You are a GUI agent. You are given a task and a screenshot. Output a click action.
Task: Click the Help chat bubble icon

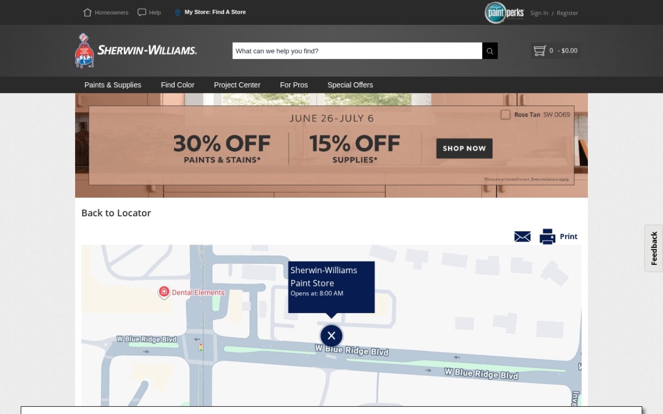(x=142, y=12)
